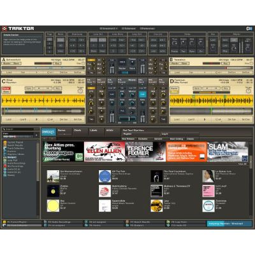The height and width of the screenshot is (255, 255).
Task: Click Deck C's yellow waveform display
Action: [43, 101]
